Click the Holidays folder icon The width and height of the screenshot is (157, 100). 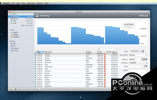point(12,48)
